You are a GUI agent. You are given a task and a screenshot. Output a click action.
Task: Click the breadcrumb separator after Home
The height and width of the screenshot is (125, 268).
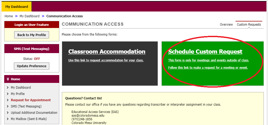tap(16, 16)
